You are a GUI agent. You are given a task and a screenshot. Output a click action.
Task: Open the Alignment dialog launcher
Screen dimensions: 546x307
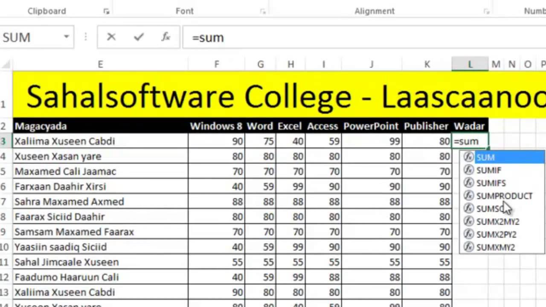pyautogui.click(x=486, y=12)
